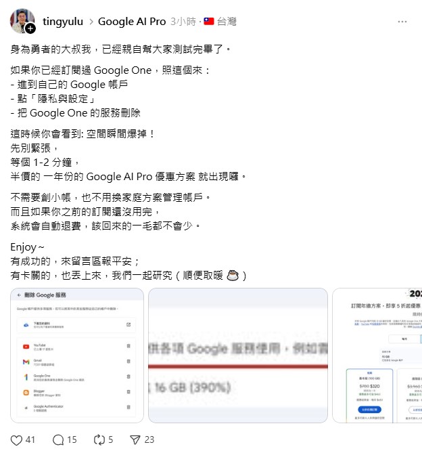Share the post with the paper plane icon

pos(135,439)
